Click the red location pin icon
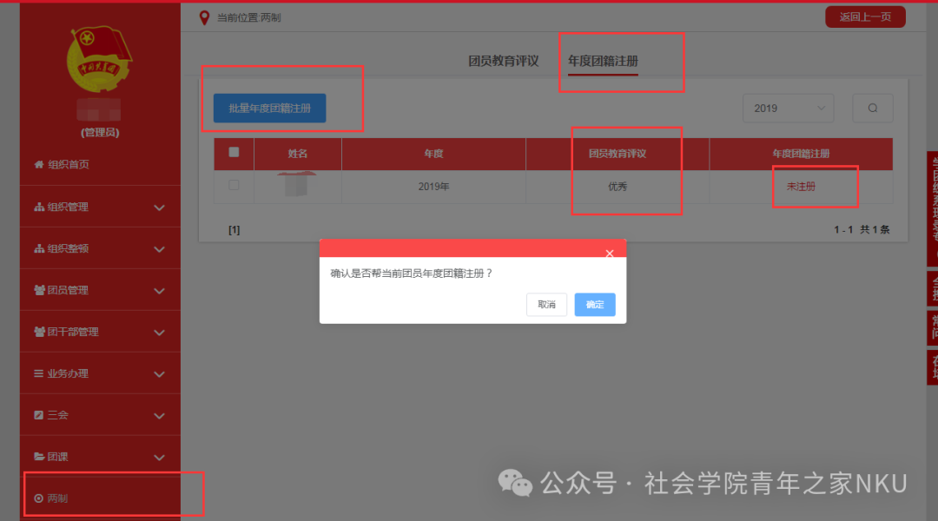The width and height of the screenshot is (938, 521). (x=204, y=17)
